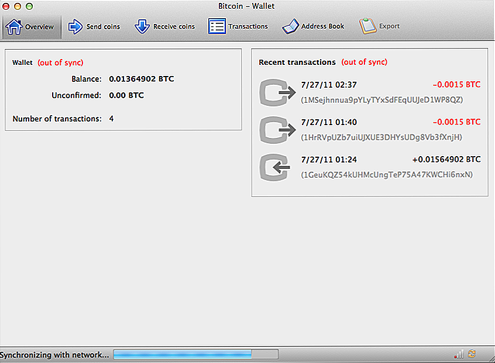Select the Export toolbar label
This screenshot has height=363, width=495.
coord(389,26)
